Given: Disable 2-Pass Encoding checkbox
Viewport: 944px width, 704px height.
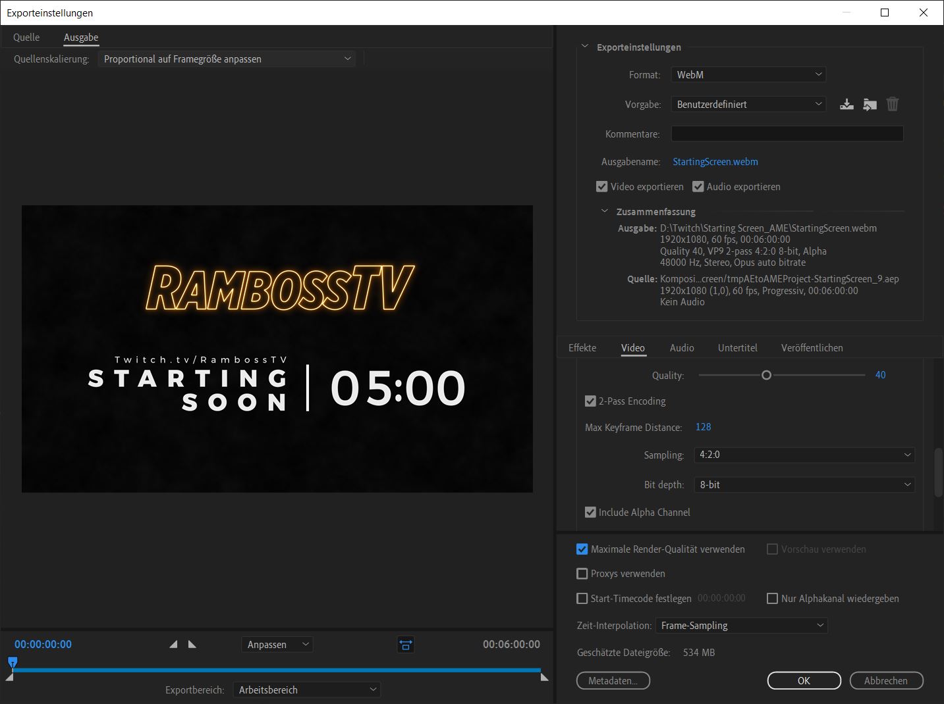Looking at the screenshot, I should click(590, 401).
